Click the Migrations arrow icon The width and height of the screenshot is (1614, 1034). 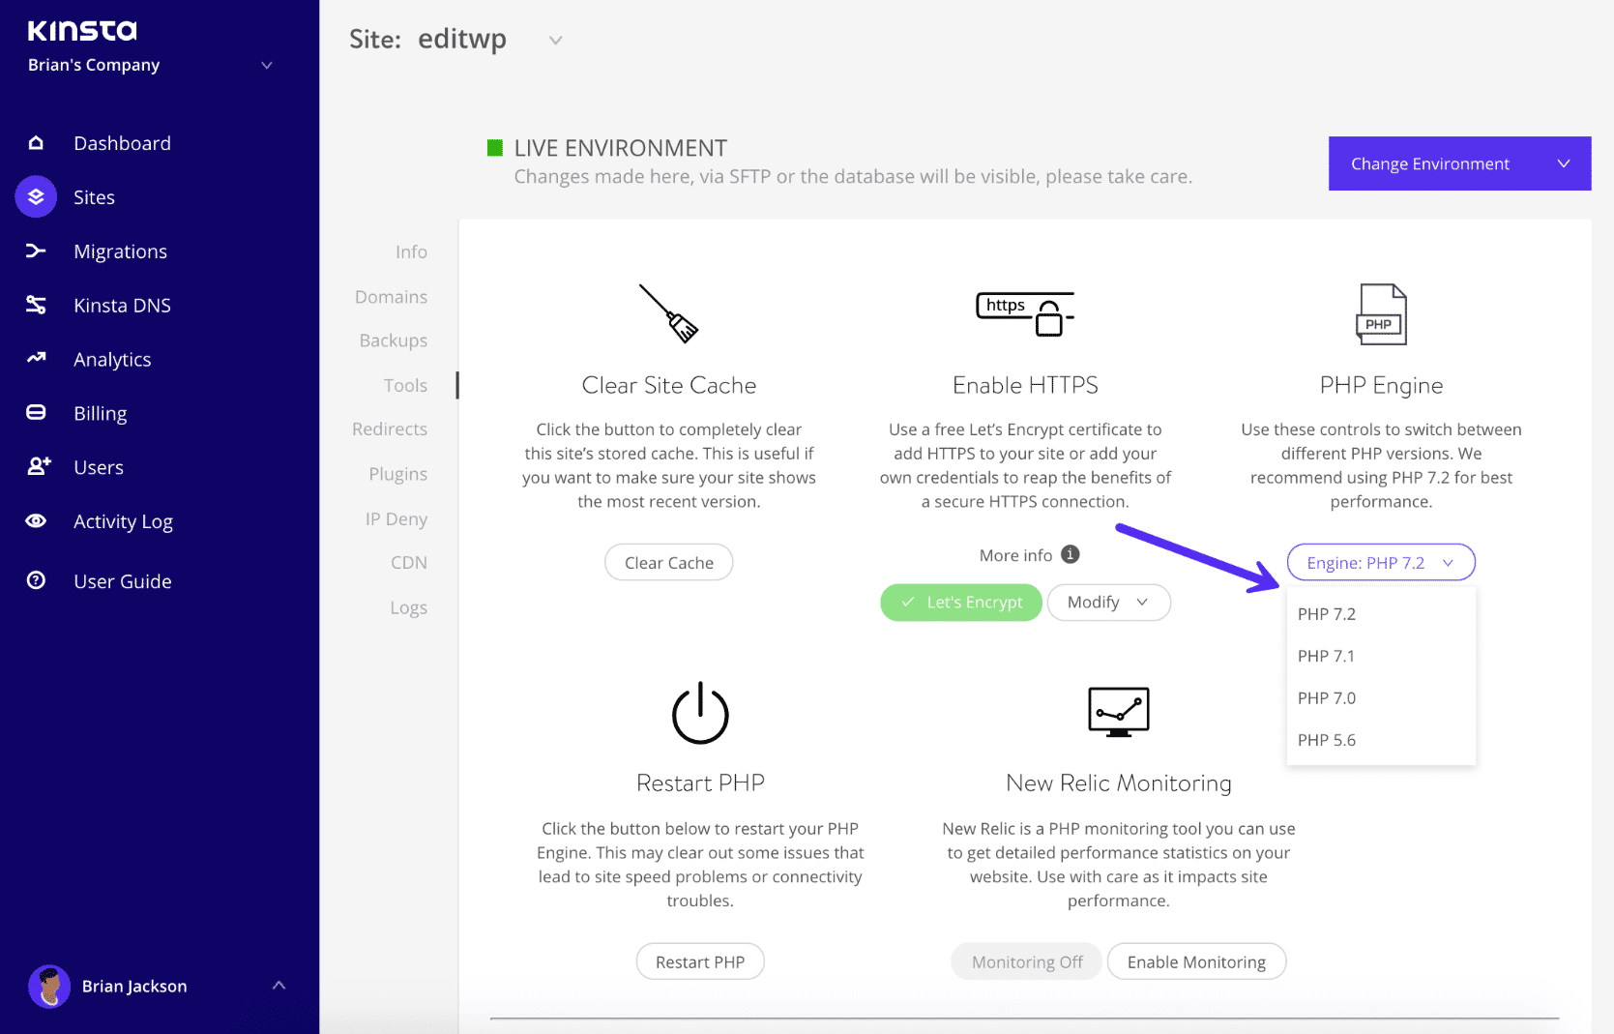pyautogui.click(x=36, y=251)
